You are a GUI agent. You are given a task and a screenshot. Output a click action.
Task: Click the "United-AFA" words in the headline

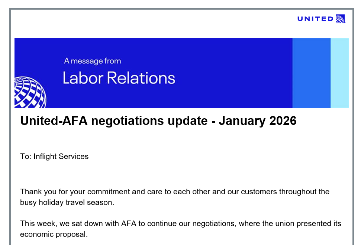point(52,121)
